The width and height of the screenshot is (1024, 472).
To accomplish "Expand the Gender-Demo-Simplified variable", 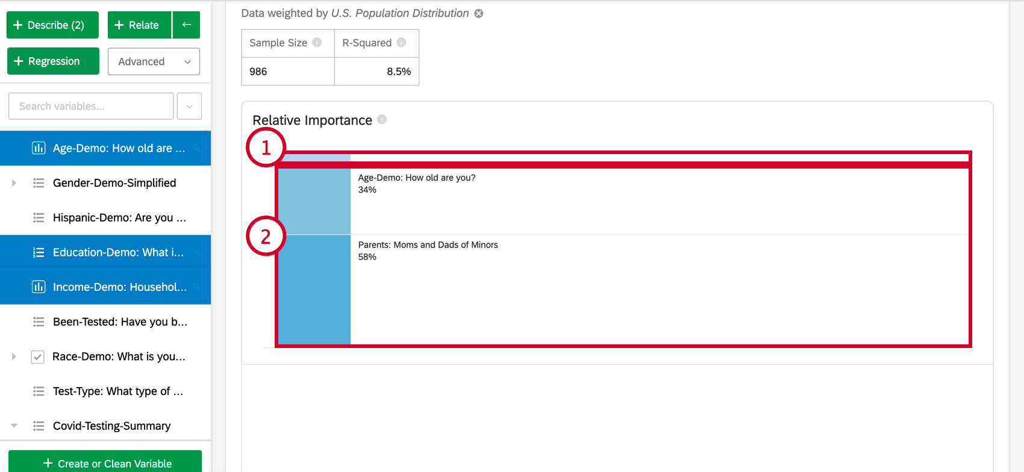I will [x=14, y=183].
